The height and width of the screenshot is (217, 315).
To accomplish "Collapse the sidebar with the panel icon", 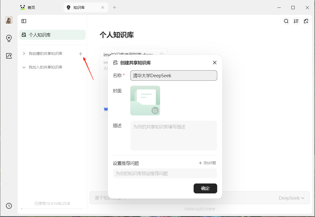I will 23,21.
